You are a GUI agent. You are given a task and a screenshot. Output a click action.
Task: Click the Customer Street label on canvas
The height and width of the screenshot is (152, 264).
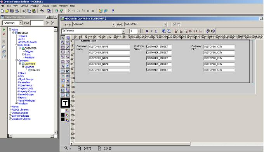[x=139, y=48]
